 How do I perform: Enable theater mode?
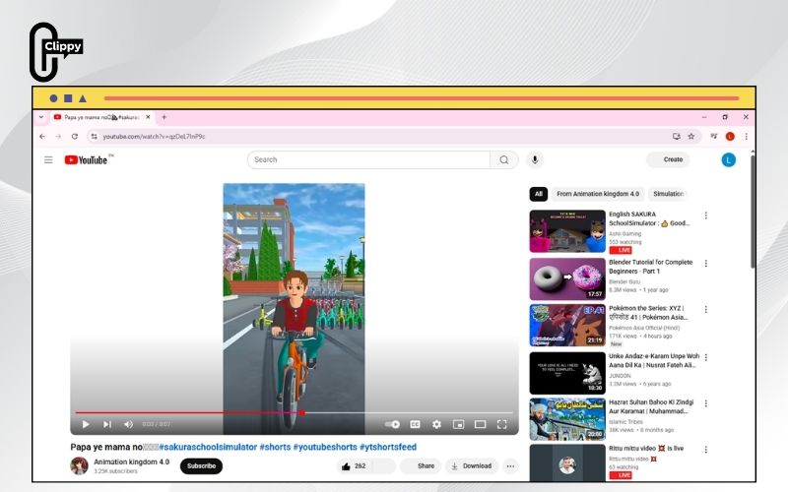coord(480,424)
